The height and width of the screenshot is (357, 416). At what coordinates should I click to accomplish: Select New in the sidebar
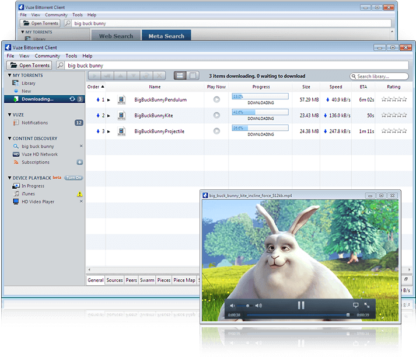pyautogui.click(x=26, y=91)
